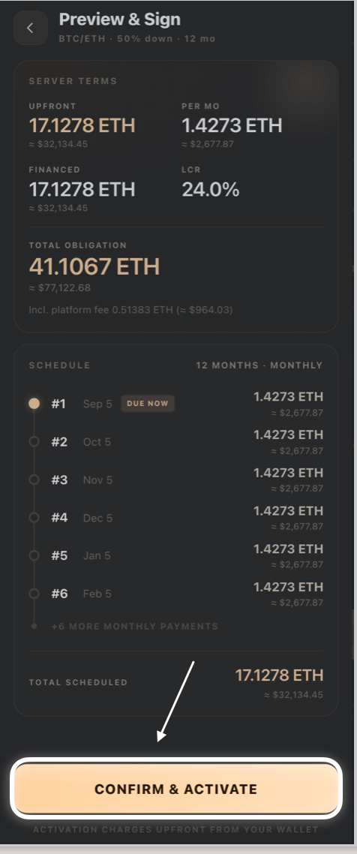Click the DUE NOW badge

pyautogui.click(x=148, y=404)
